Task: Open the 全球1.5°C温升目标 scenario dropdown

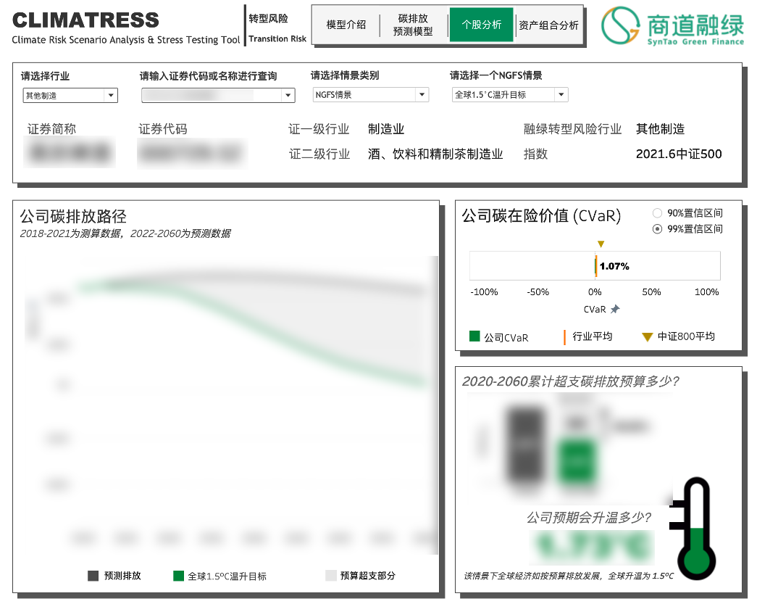Action: pyautogui.click(x=561, y=95)
